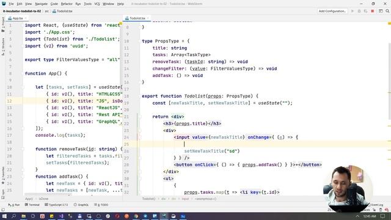Open the Navigate menu
391x220 pixels.
41,4
